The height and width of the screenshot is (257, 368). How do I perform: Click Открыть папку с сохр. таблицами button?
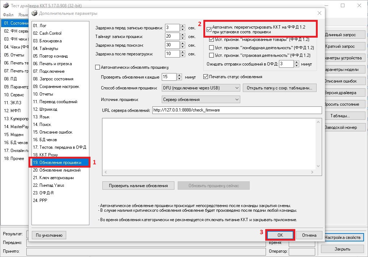(x=280, y=88)
